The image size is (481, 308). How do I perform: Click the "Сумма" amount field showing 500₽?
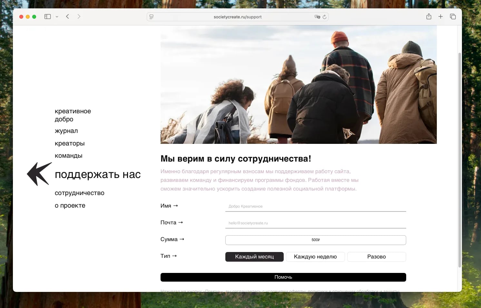click(x=315, y=240)
